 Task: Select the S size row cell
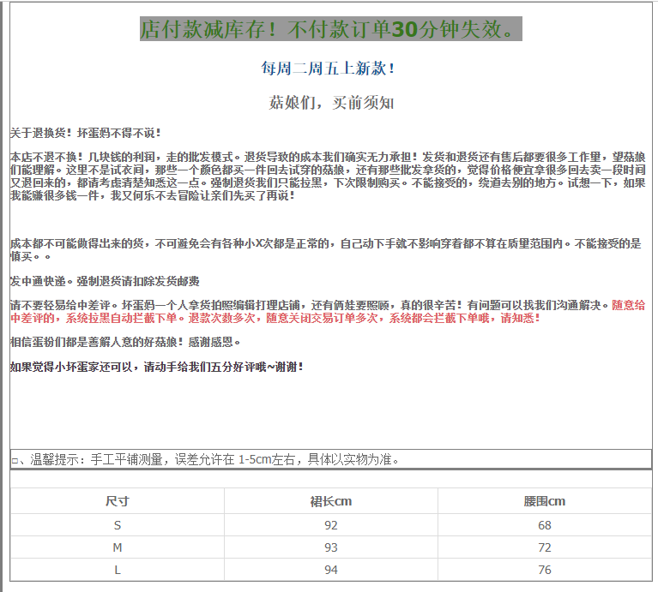pyautogui.click(x=118, y=525)
